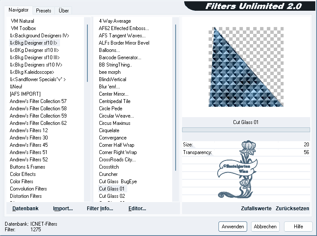
Task: Choose the Corner Half Wrap filter
Action: pyautogui.click(x=117, y=145)
